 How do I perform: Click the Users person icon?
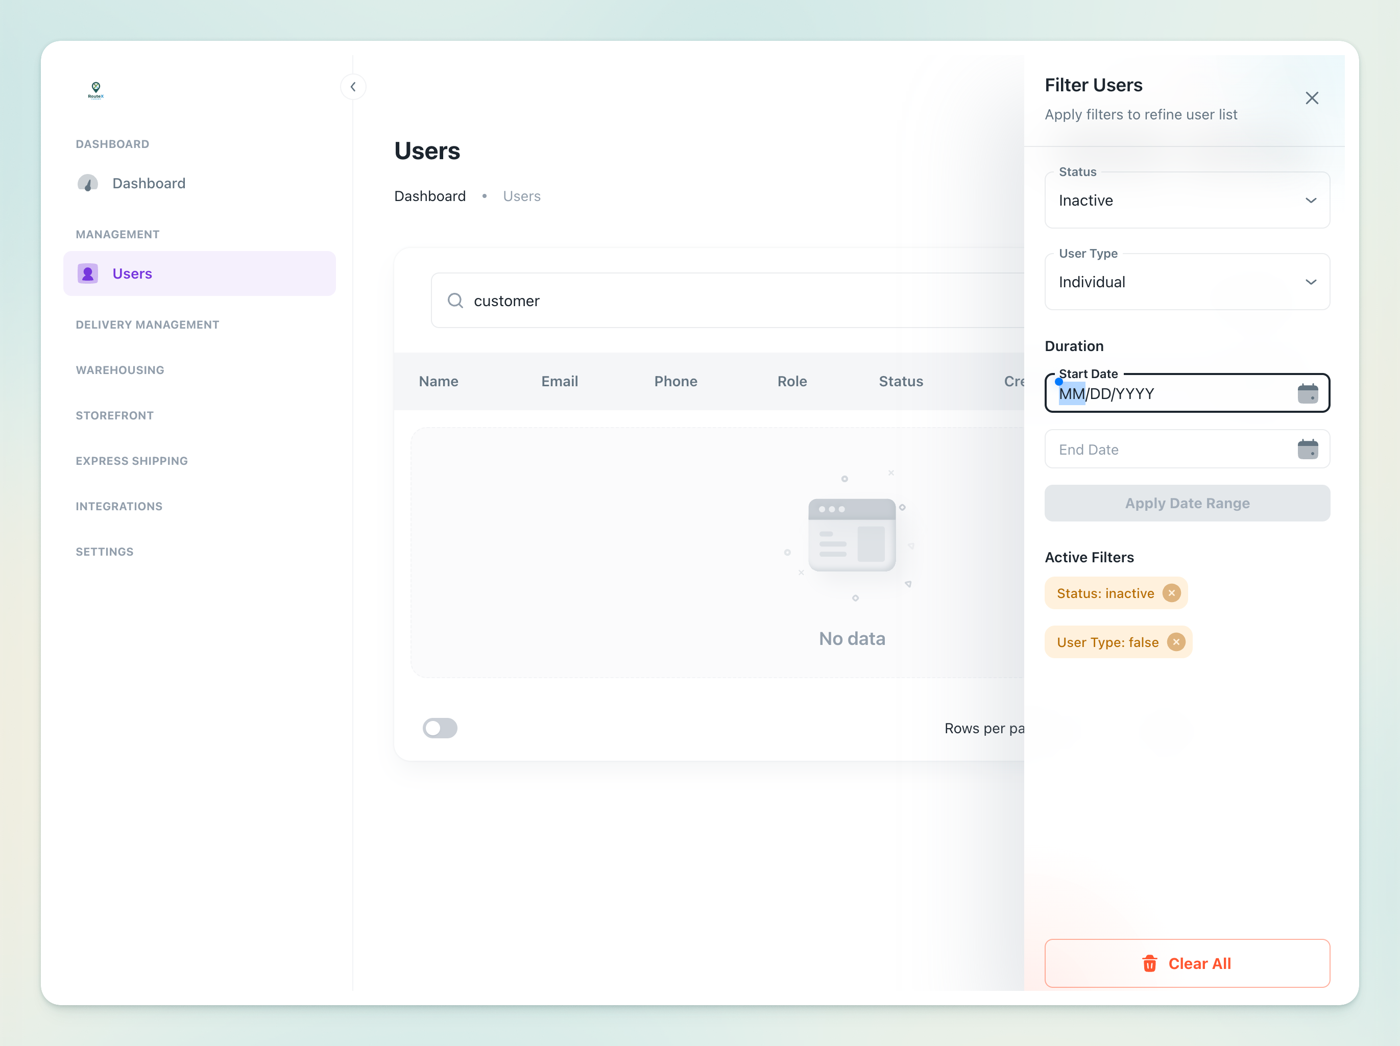click(87, 274)
